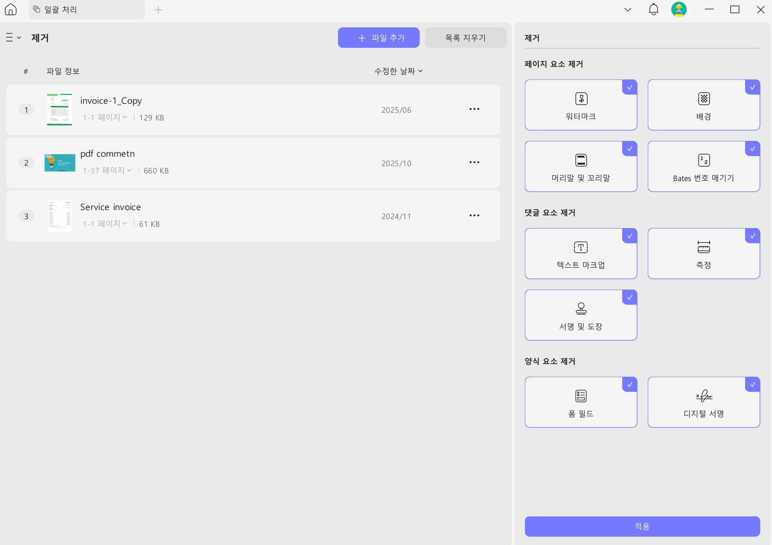Open more options for pdf commetn
This screenshot has width=772, height=545.
(474, 162)
